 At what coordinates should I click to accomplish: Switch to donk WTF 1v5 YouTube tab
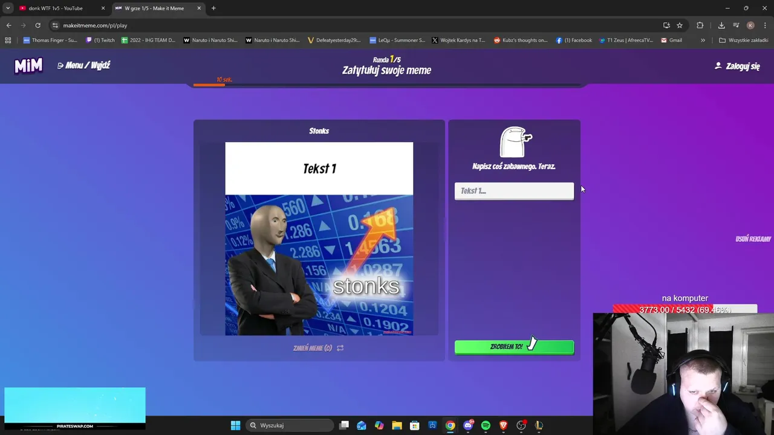click(x=56, y=8)
